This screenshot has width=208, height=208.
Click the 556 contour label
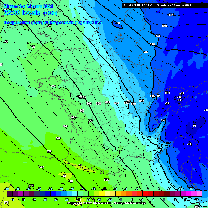point(108,102)
